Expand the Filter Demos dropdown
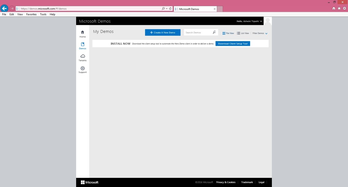 pyautogui.click(x=260, y=33)
